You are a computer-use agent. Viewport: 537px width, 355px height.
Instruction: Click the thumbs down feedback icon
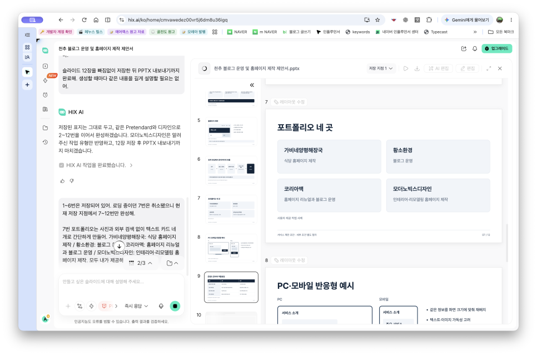pos(72,181)
